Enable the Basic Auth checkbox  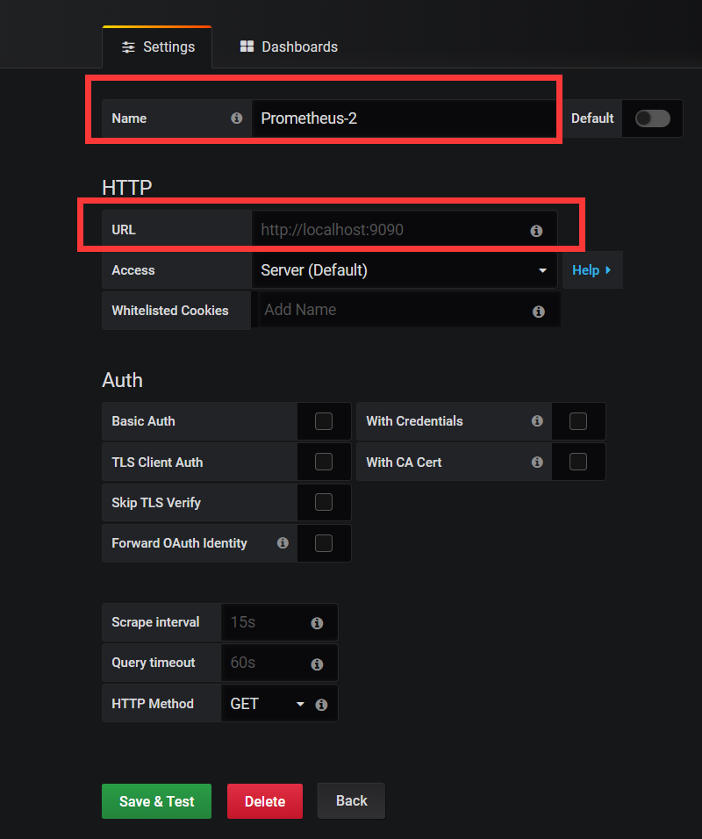point(324,421)
